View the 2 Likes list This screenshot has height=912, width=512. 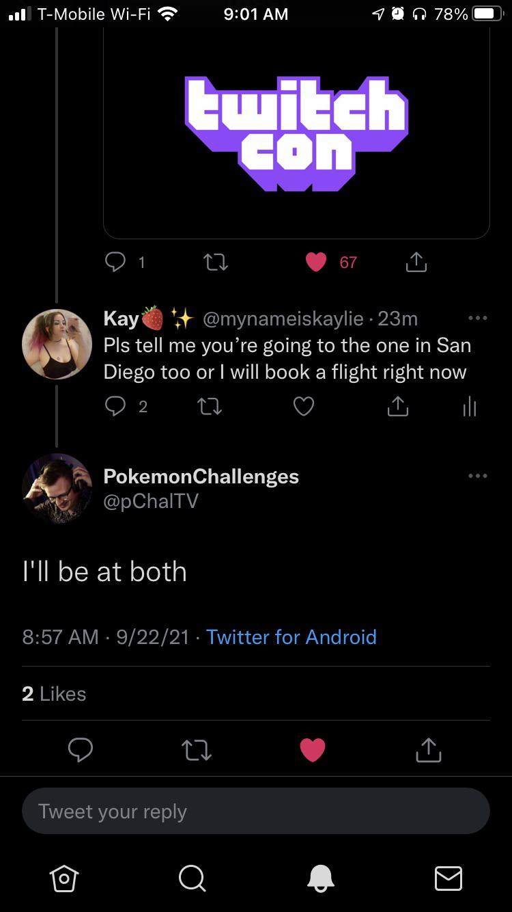click(54, 694)
